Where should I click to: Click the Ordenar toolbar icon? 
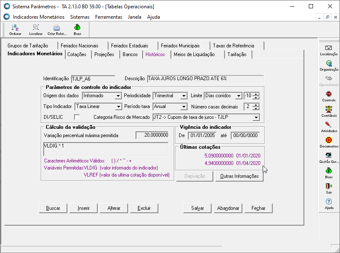point(15,29)
